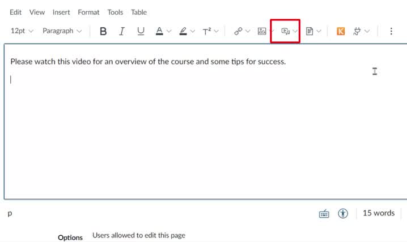Open the three-dot more toolbar options
The image size is (407, 242).
[391, 31]
